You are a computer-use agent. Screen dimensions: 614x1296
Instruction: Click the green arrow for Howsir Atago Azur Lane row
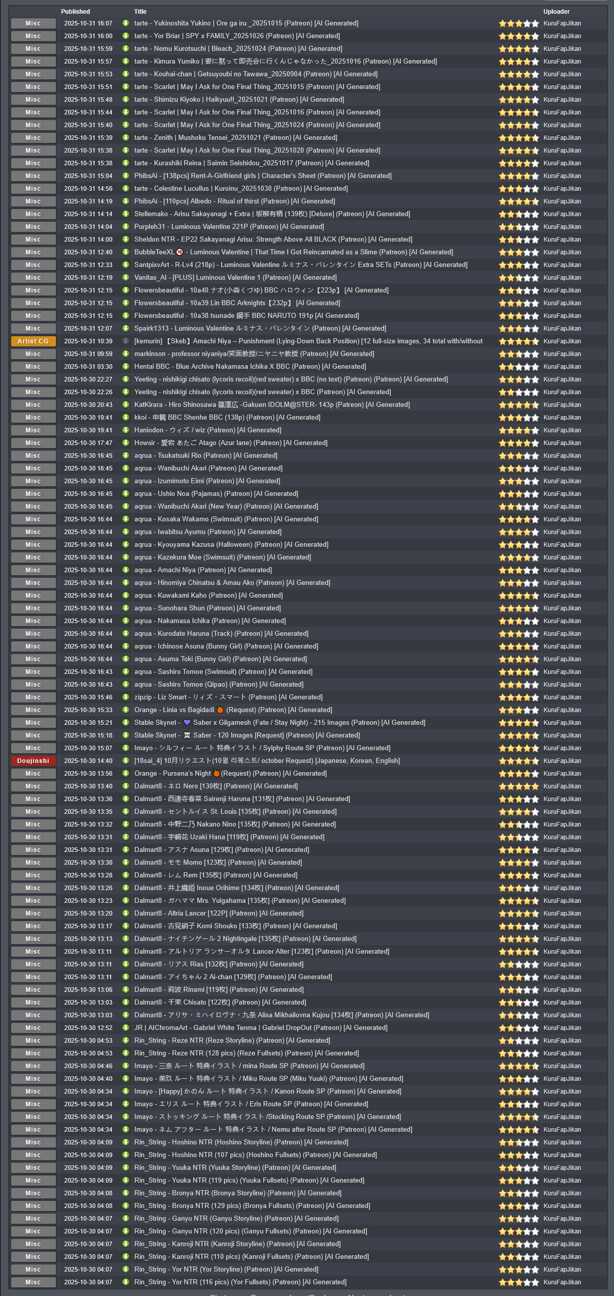coord(126,443)
